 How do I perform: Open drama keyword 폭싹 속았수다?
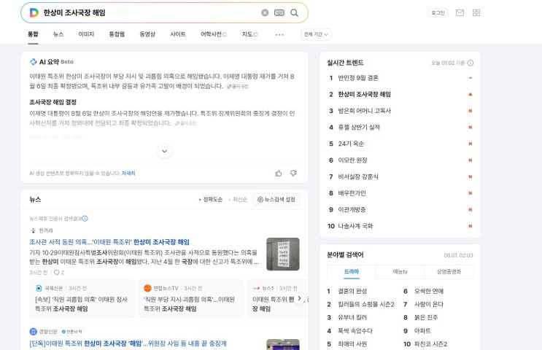pyautogui.click(x=355, y=330)
